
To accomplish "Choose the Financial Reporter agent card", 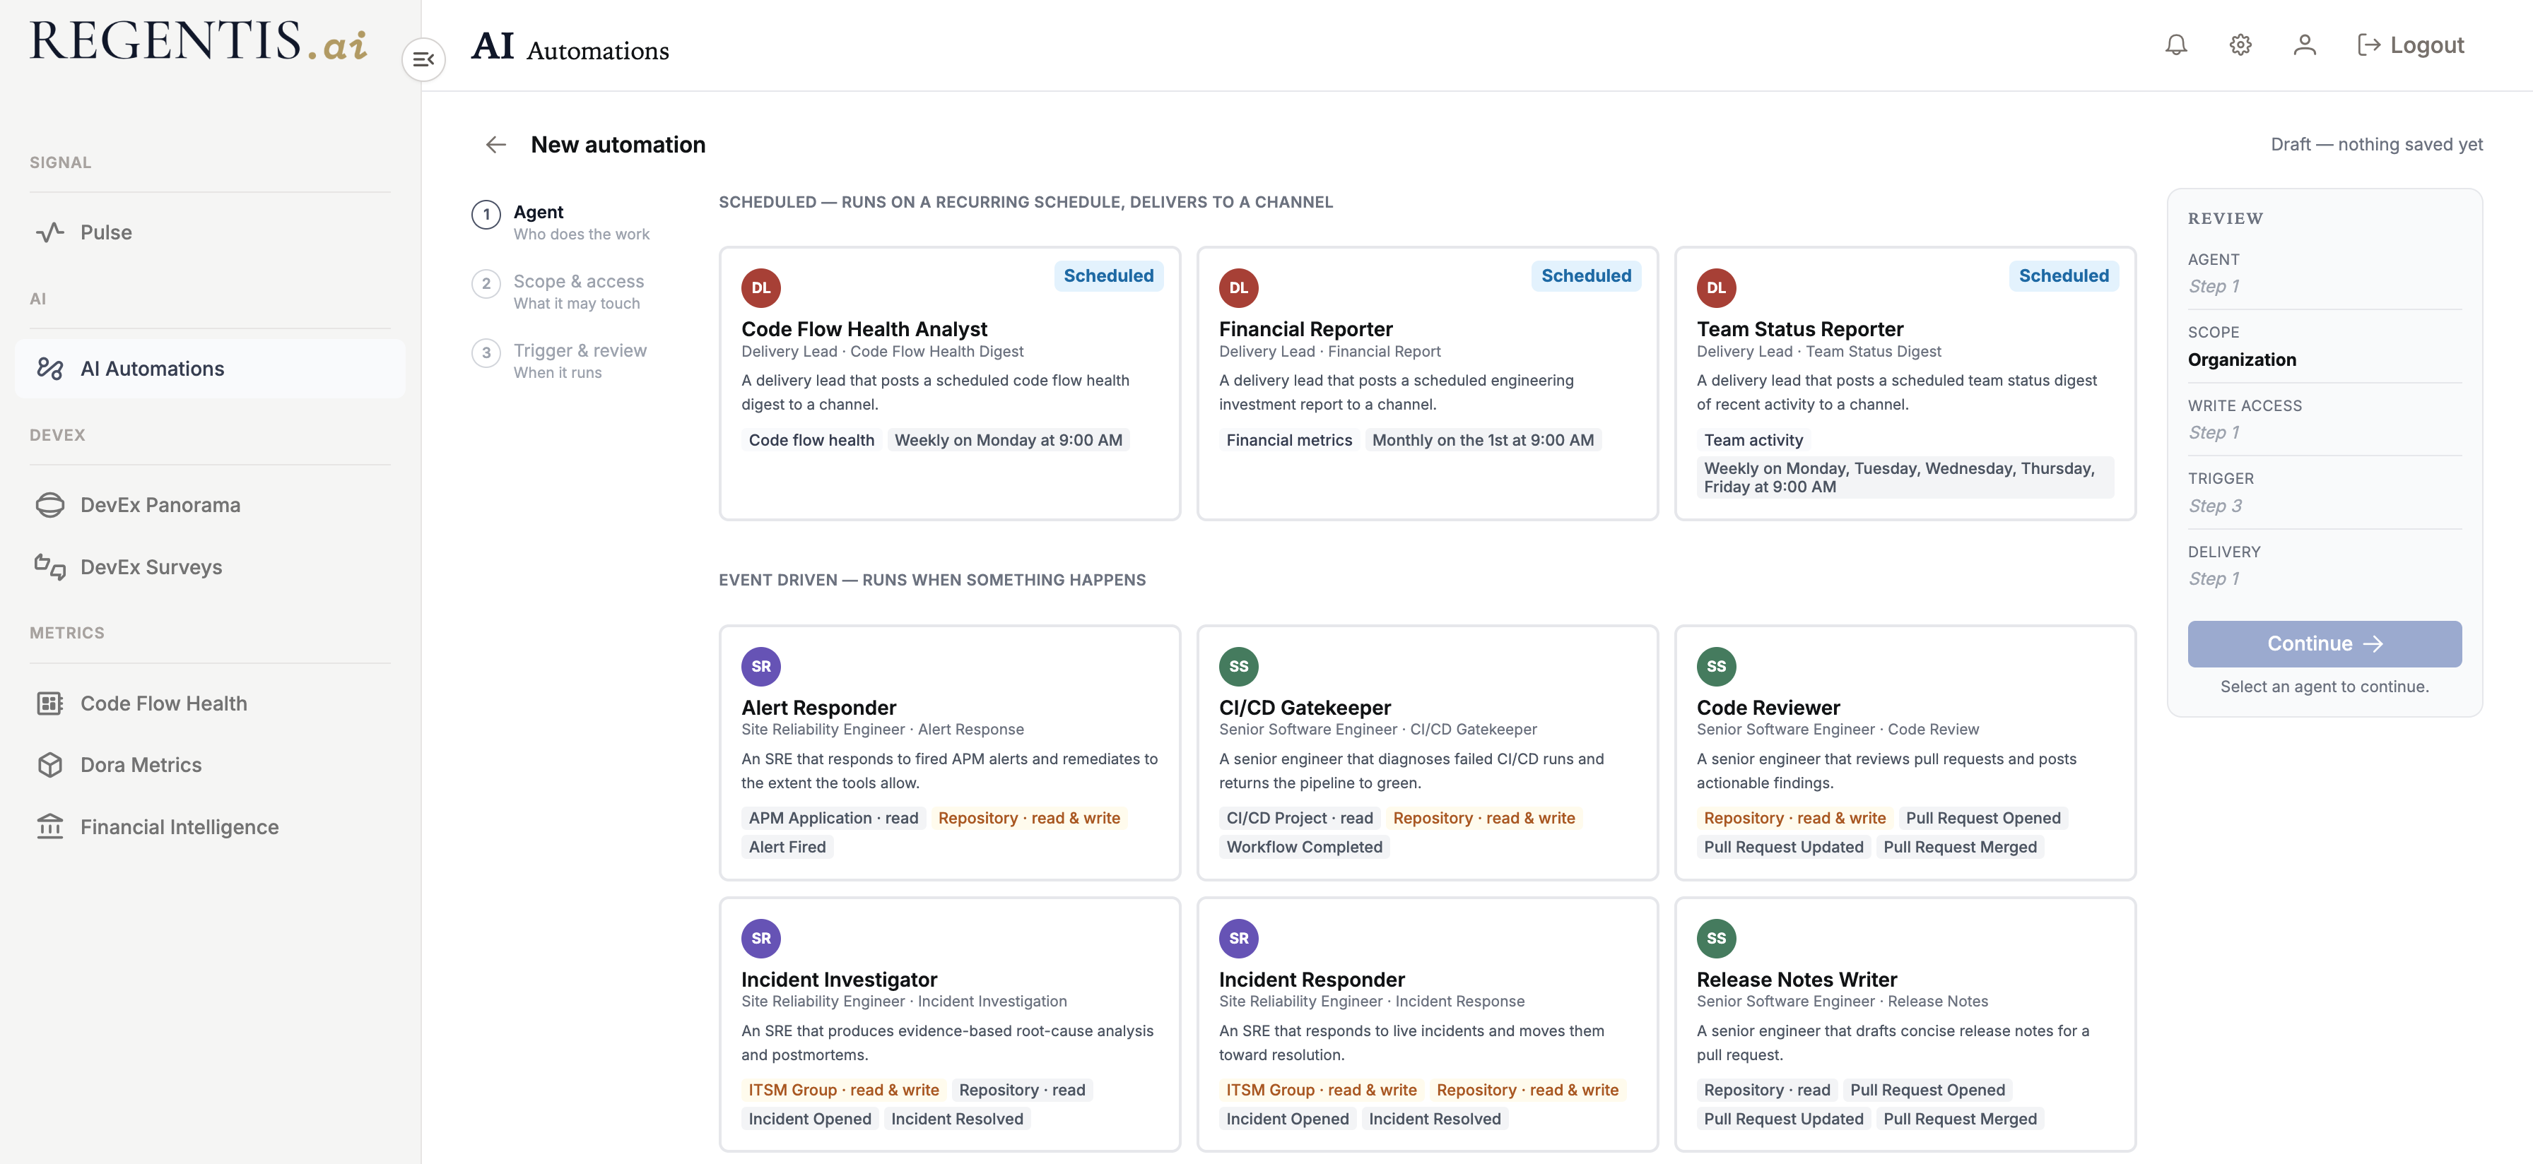I will (1428, 384).
